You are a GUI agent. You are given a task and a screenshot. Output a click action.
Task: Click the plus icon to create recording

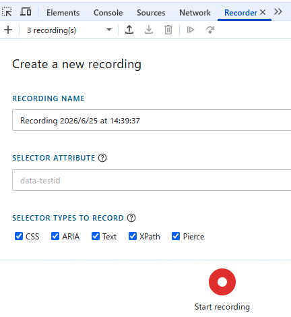coord(8,30)
